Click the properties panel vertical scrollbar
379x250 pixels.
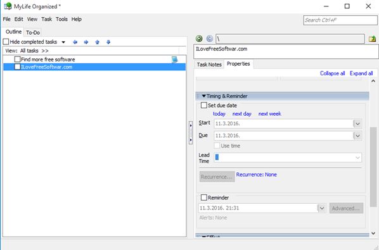[373, 166]
